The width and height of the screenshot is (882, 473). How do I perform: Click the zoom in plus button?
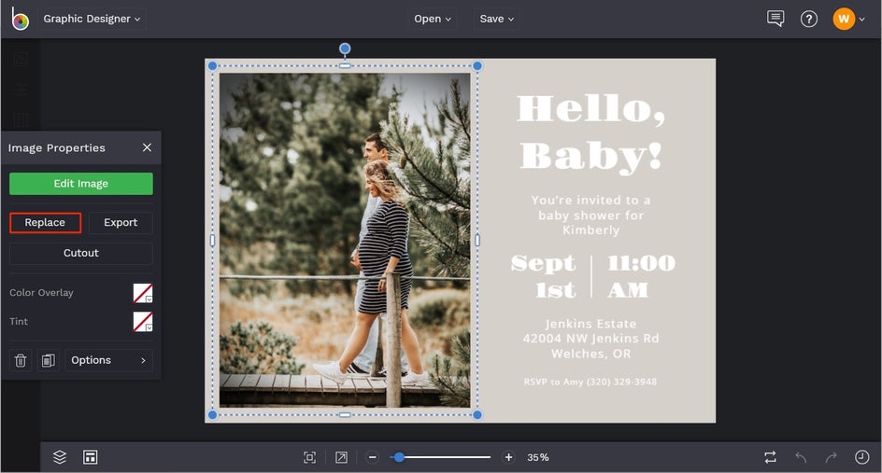[508, 457]
